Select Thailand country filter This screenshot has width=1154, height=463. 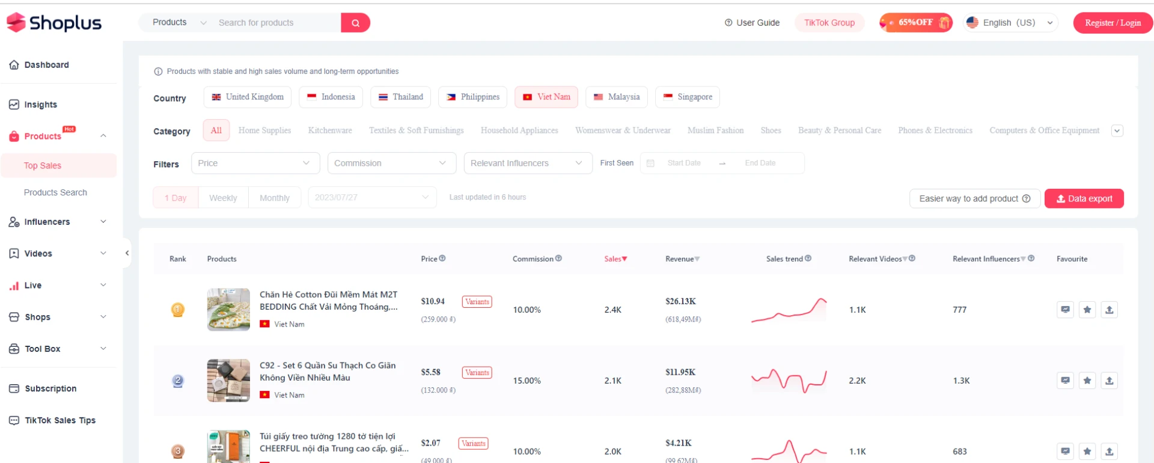400,97
